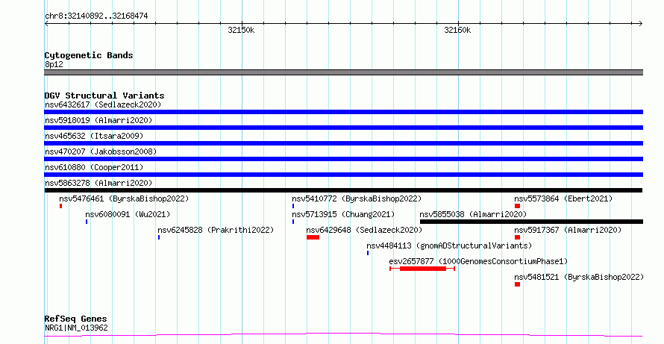Image resolution: width=664 pixels, height=344 pixels.
Task: Click the nsv6432617 (Sedlazeck2020) variant label
Action: [103, 104]
